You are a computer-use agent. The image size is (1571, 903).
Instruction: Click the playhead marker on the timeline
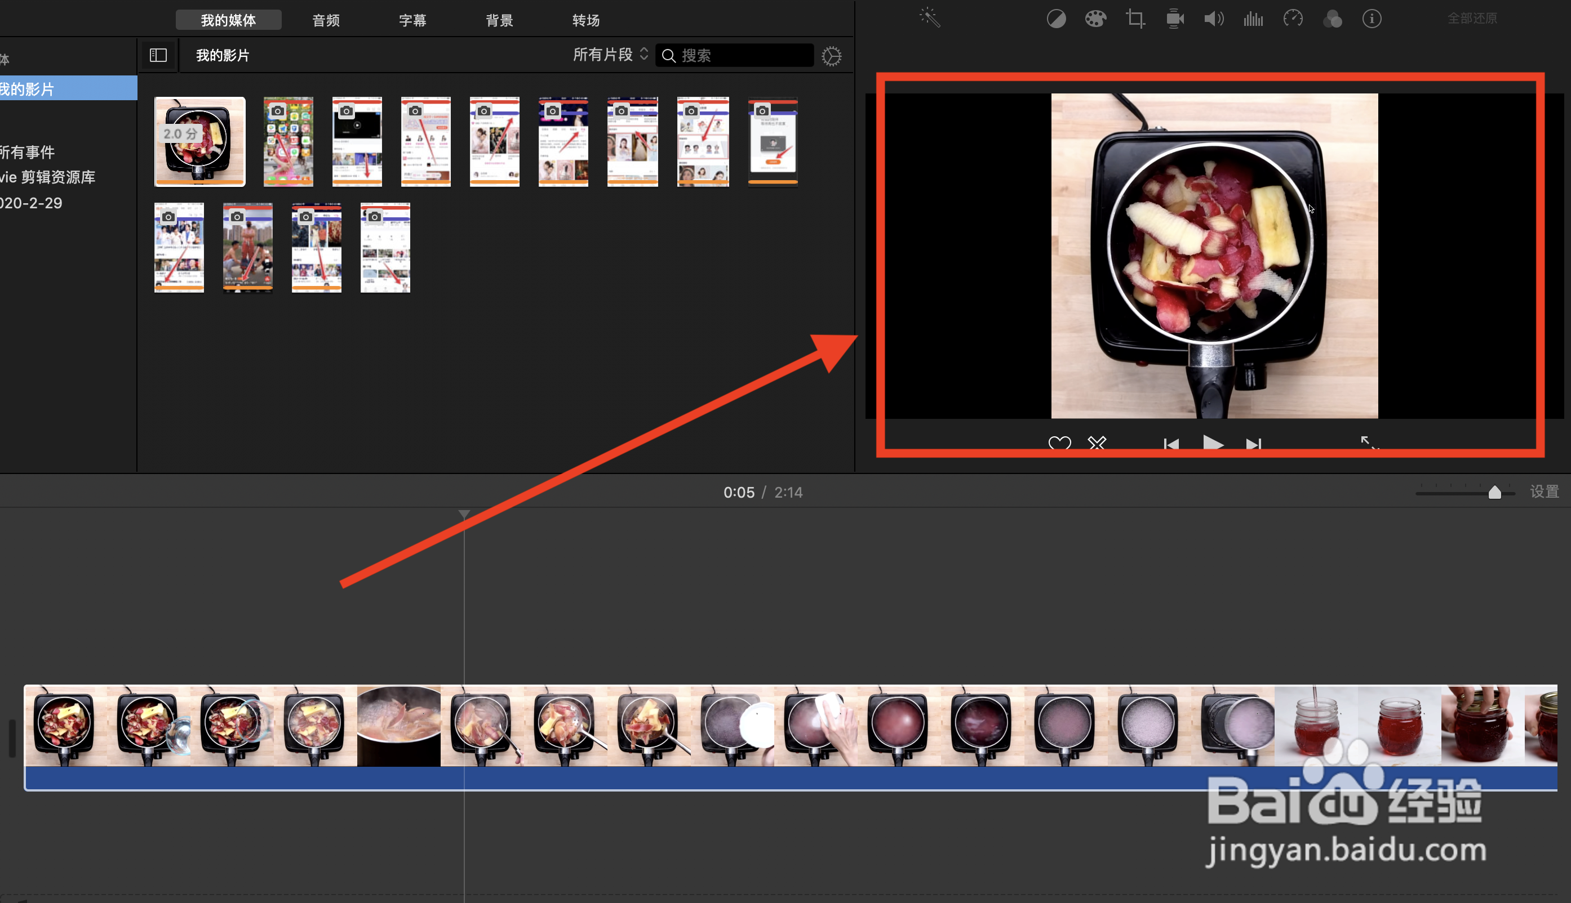[x=464, y=515]
